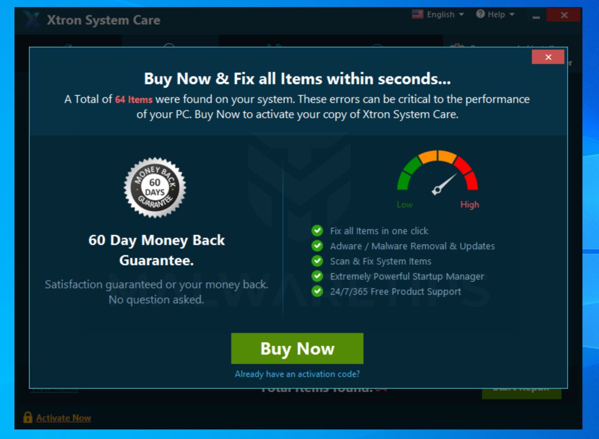Close the Buy Now popup dialog
The width and height of the screenshot is (599, 439).
pyautogui.click(x=548, y=57)
